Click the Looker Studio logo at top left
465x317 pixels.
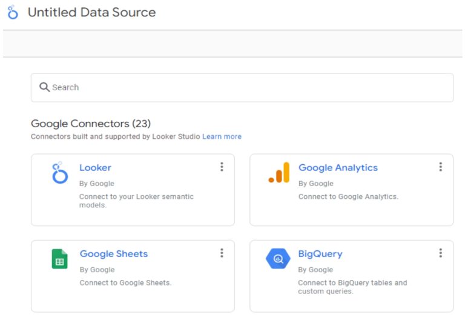[13, 12]
